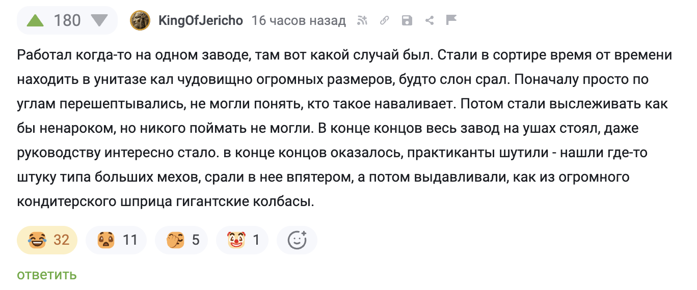
Task: Report the comment with flag icon
Action: tap(451, 20)
